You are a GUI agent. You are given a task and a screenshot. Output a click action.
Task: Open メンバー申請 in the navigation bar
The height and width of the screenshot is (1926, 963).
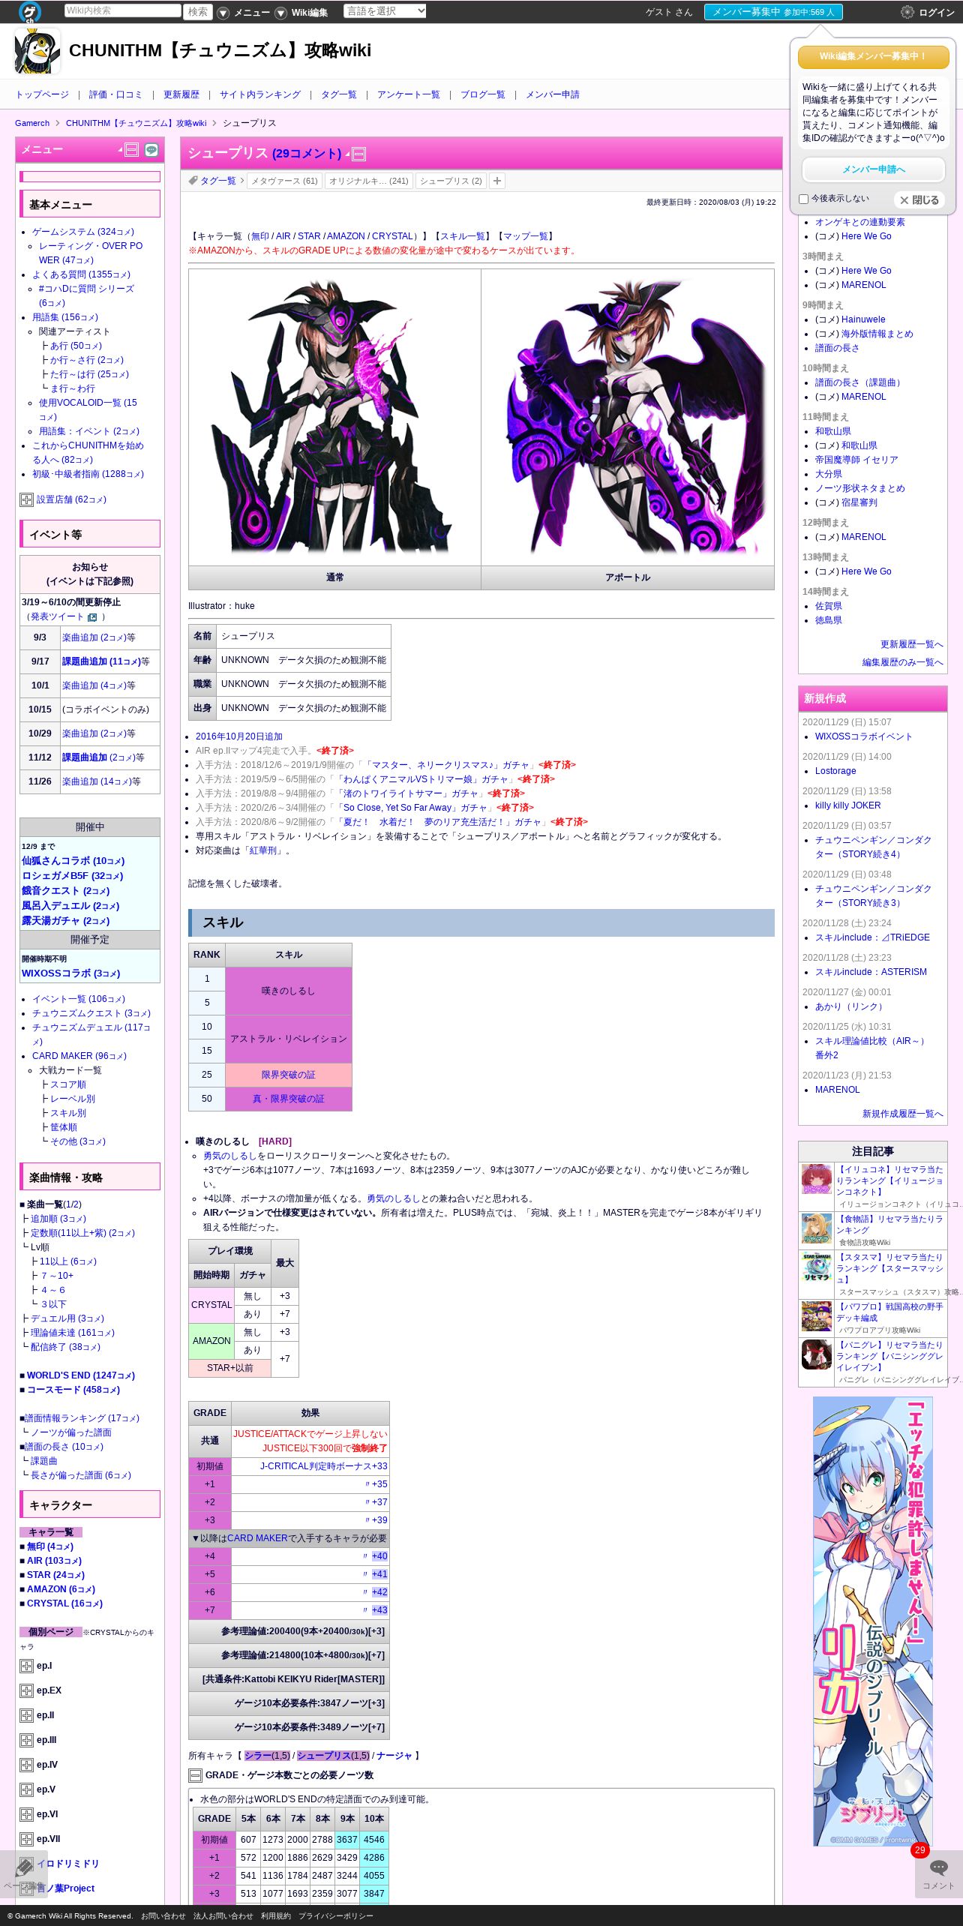pos(553,94)
